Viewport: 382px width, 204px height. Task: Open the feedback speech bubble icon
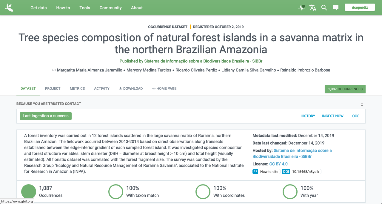(336, 8)
